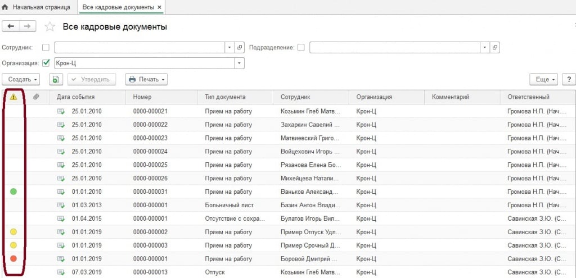Viewport: 576px width, 278px height.
Task: Open the Еще menu button
Action: (543, 80)
